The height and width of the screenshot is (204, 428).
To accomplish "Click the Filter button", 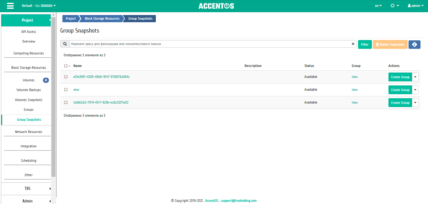I will 365,44.
